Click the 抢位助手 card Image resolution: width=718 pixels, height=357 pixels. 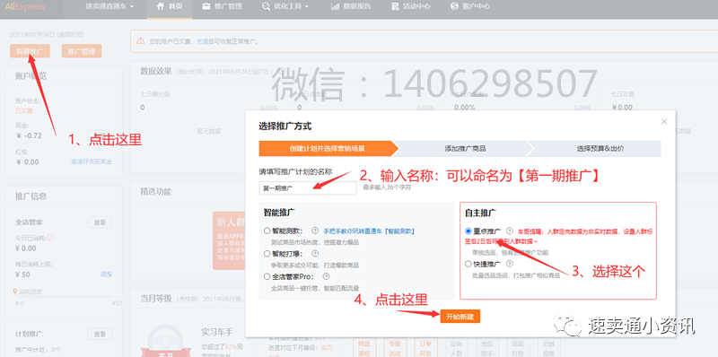[x=487, y=347]
